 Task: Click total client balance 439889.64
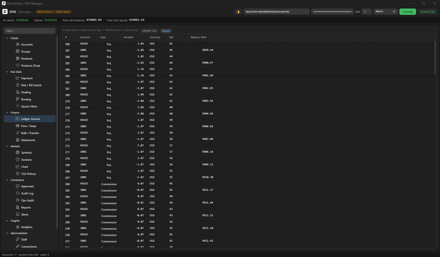[x=94, y=20]
